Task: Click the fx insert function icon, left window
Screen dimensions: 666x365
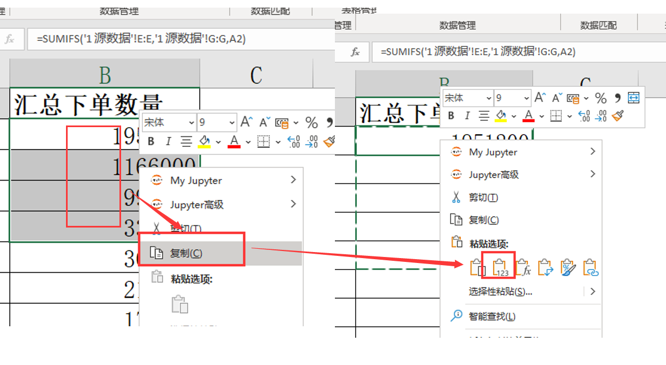Action: coord(10,39)
